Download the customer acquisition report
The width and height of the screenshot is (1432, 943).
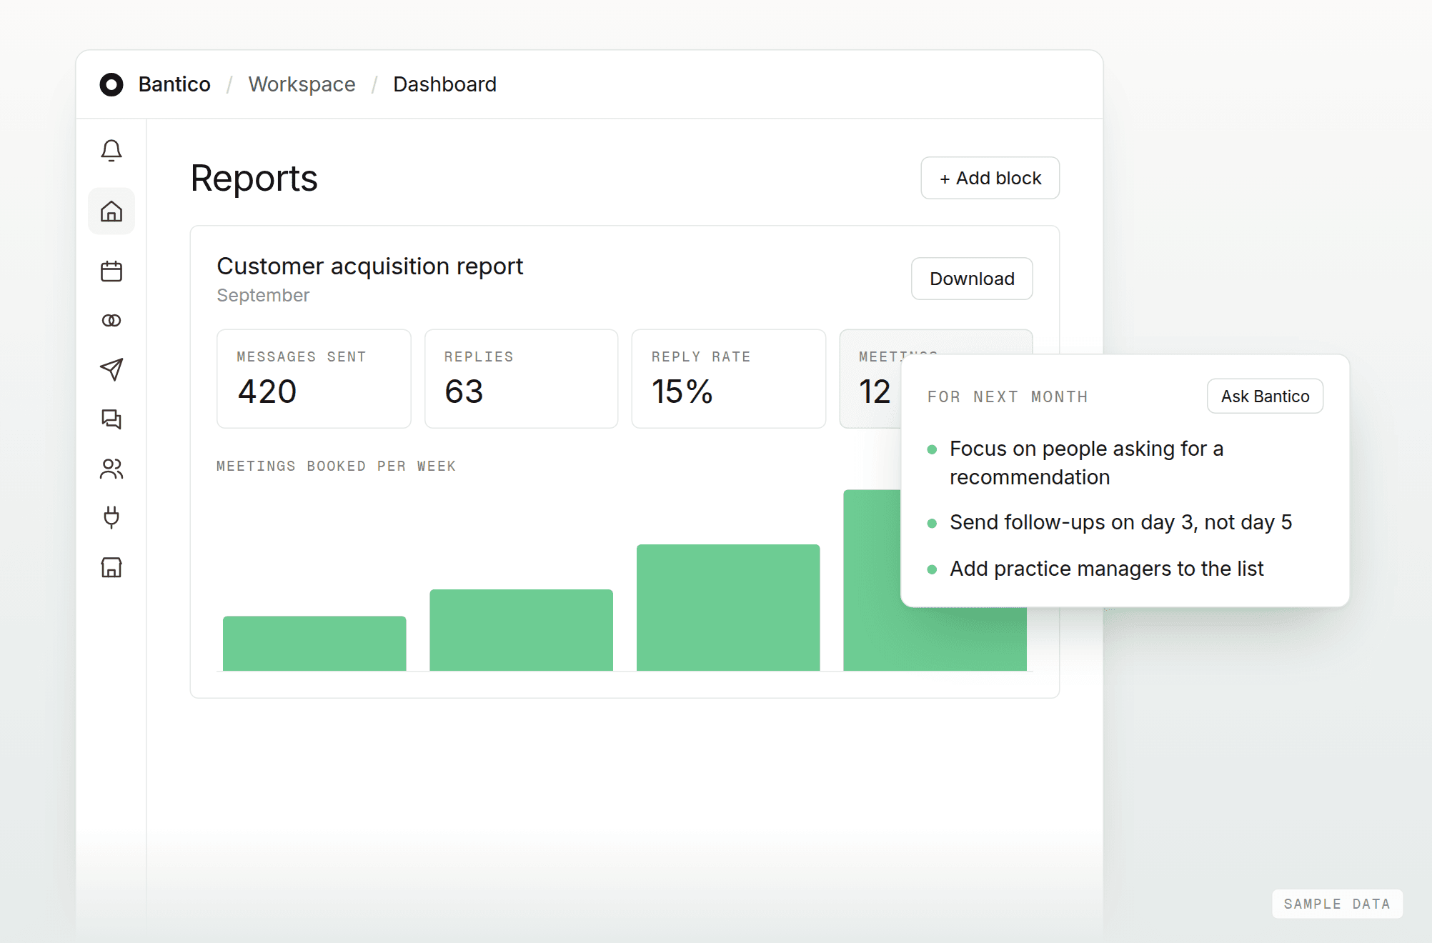coord(972,279)
